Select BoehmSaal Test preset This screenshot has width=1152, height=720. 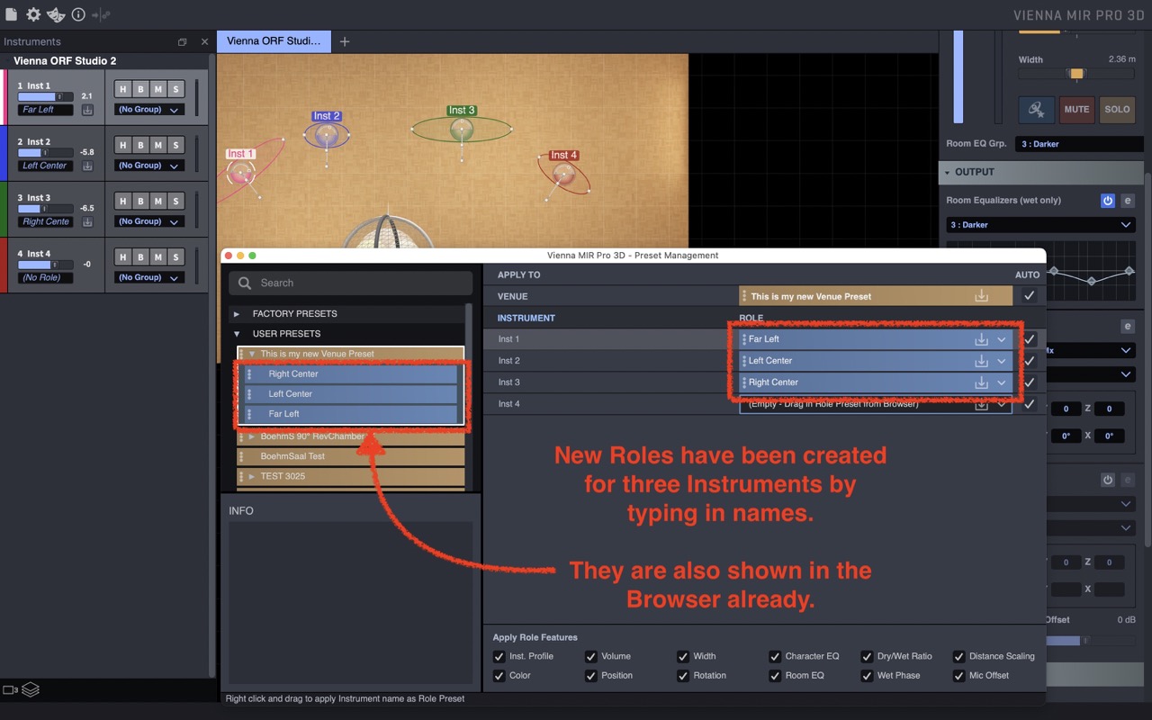click(x=351, y=456)
